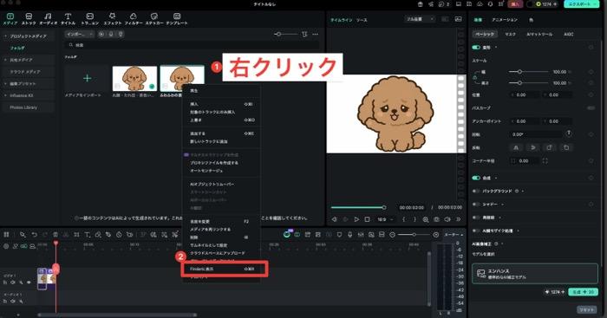Expand the 編集プリセット sidebar item

pyautogui.click(x=5, y=83)
